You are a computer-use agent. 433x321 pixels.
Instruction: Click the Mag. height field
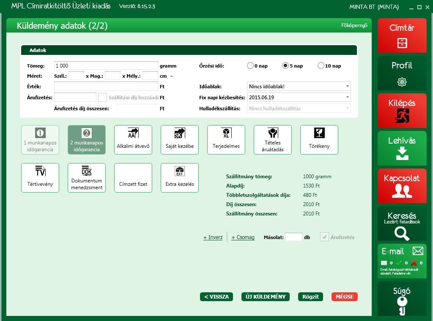[112, 76]
